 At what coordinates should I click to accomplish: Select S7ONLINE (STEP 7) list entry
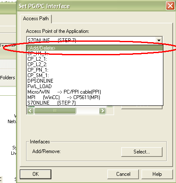[x=95, y=103]
